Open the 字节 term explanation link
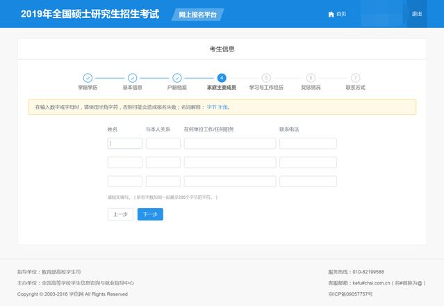The width and height of the screenshot is (444, 306). pyautogui.click(x=211, y=107)
